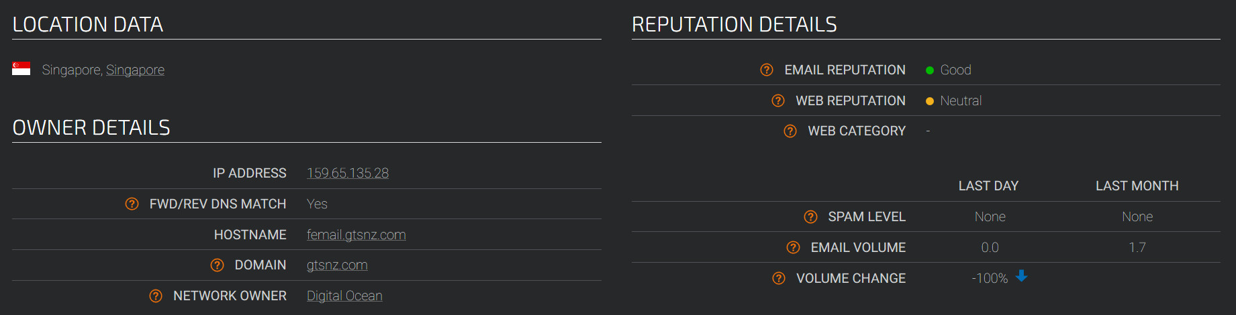Open IP address 159.65.135.28 link
This screenshot has width=1236, height=315.
click(347, 173)
